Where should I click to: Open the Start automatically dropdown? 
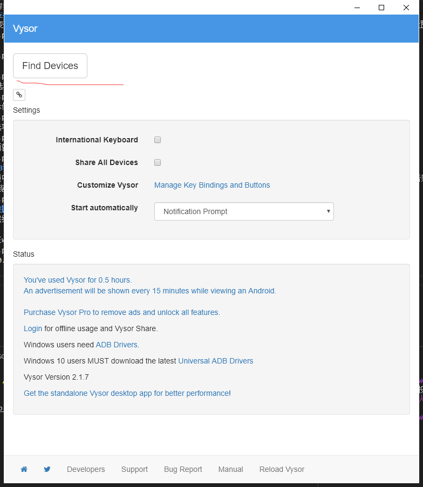click(x=244, y=211)
